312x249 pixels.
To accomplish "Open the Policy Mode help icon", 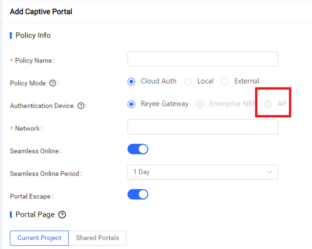I will point(53,83).
